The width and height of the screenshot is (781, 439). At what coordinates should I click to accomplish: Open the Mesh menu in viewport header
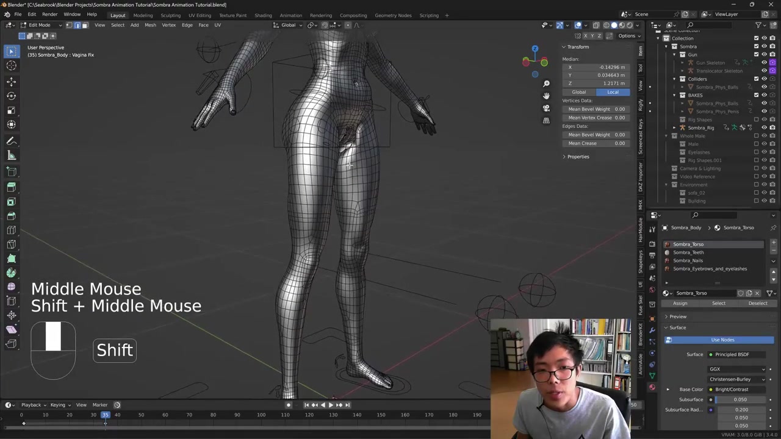click(x=150, y=25)
